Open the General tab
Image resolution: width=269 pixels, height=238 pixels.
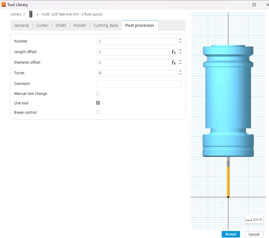coord(22,25)
